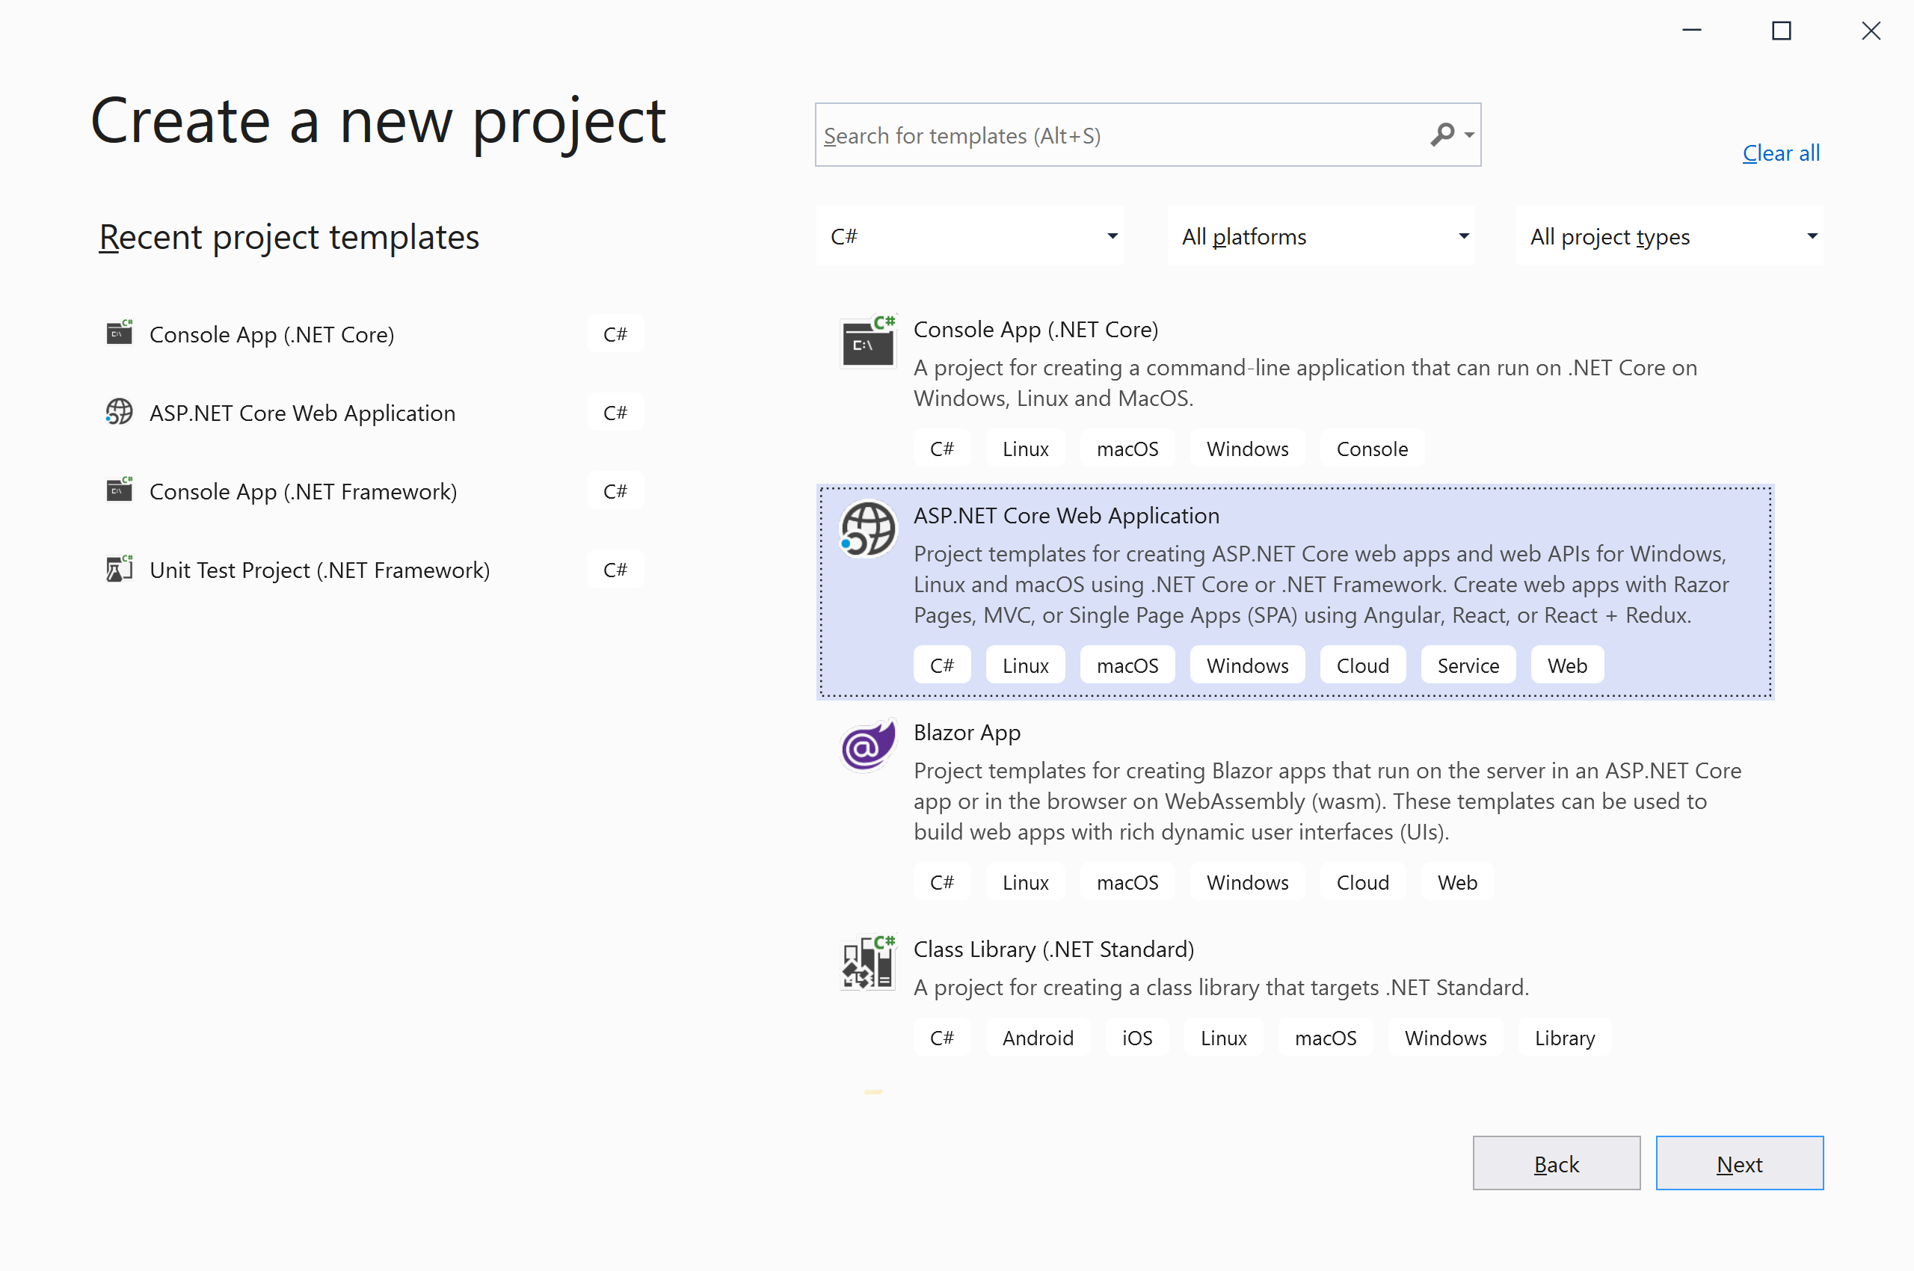Click the Class Library (.NET Standard) icon
1914x1271 pixels.
[867, 963]
